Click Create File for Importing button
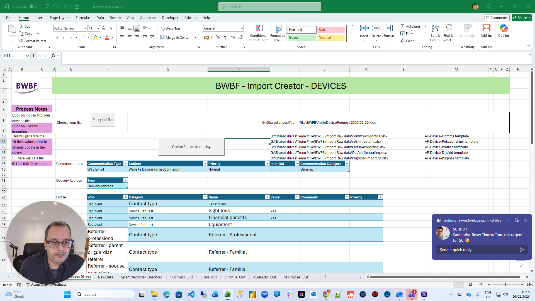The height and width of the screenshot is (301, 535). [x=191, y=147]
